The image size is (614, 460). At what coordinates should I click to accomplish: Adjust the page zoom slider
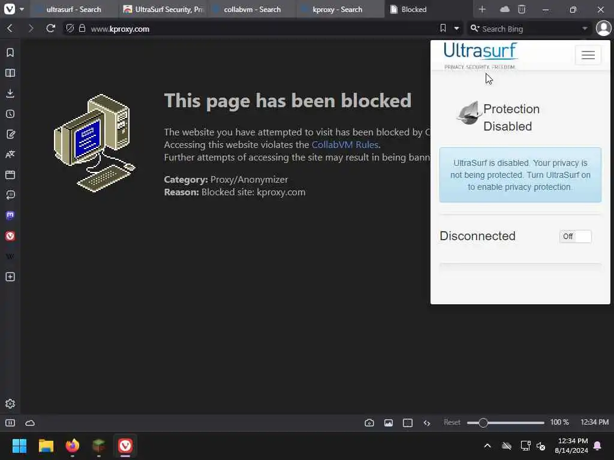point(505,423)
